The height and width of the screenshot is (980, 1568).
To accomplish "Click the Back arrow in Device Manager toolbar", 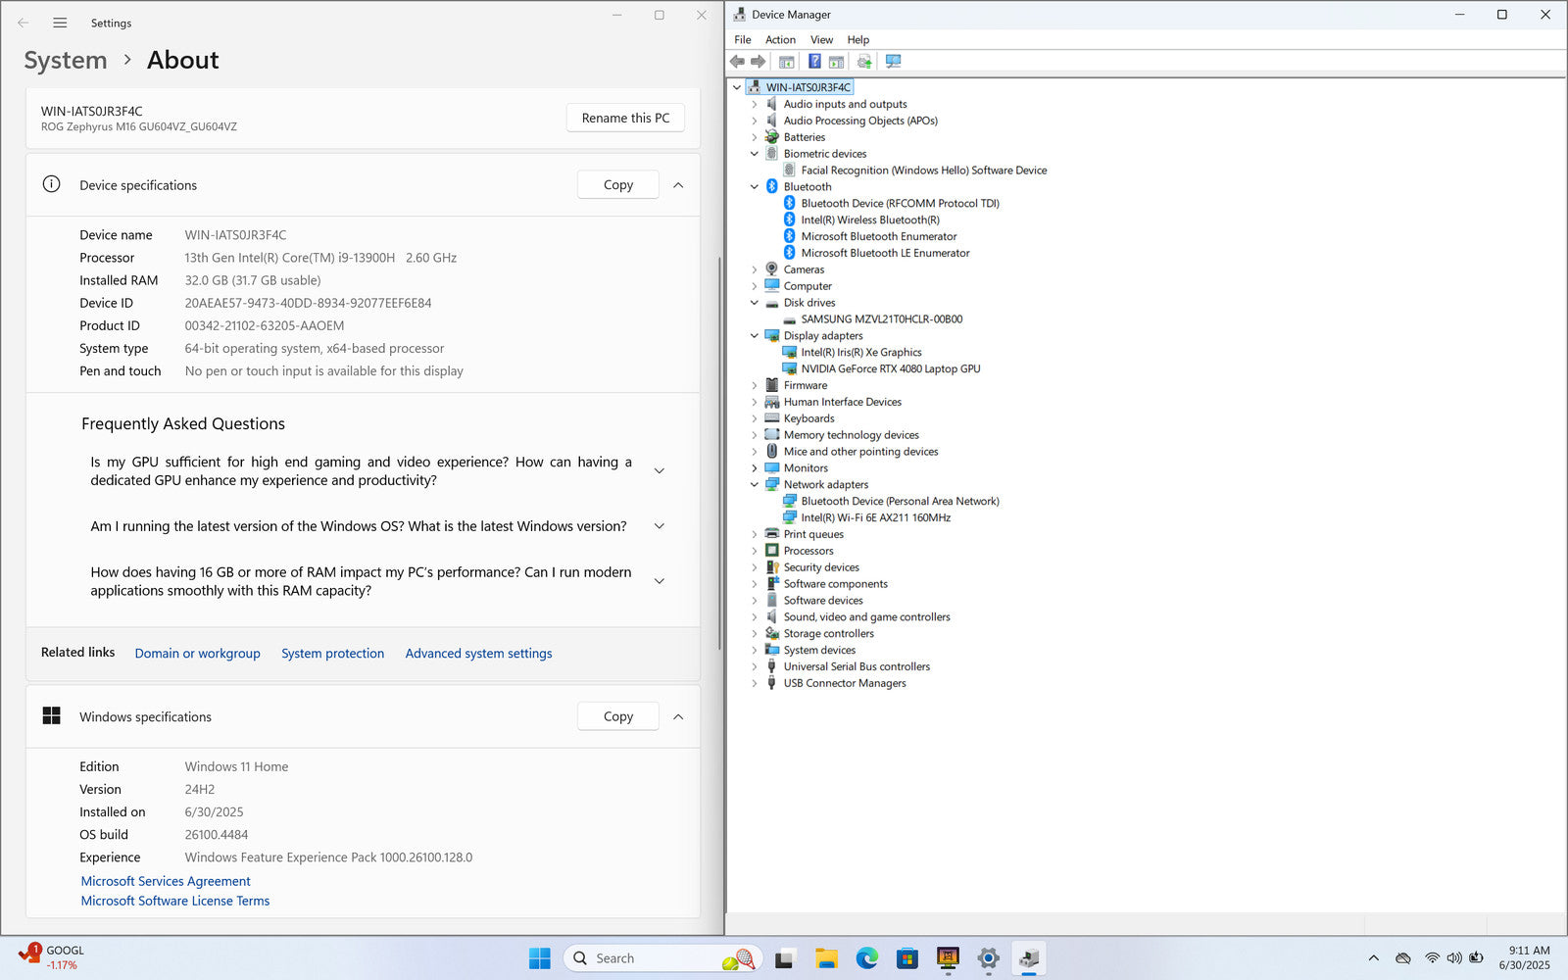I will coord(737,61).
